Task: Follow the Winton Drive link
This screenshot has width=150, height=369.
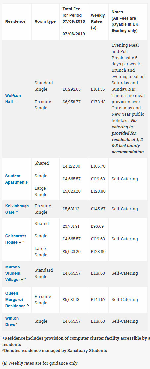Action: click(x=12, y=321)
